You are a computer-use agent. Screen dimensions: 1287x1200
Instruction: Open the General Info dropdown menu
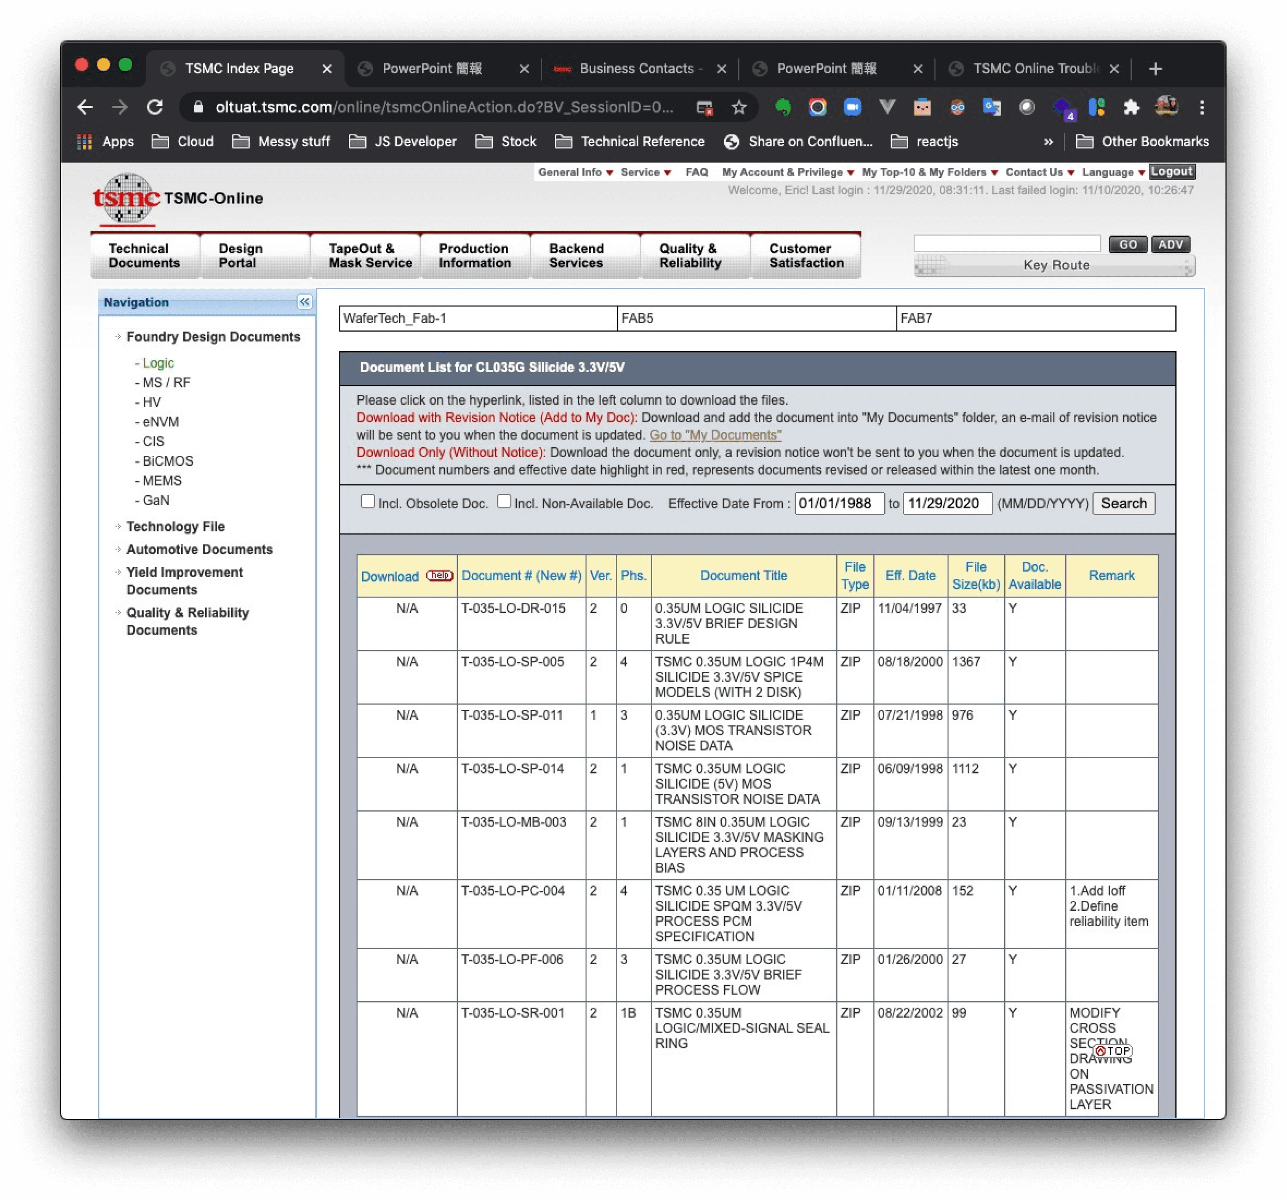[x=575, y=172]
